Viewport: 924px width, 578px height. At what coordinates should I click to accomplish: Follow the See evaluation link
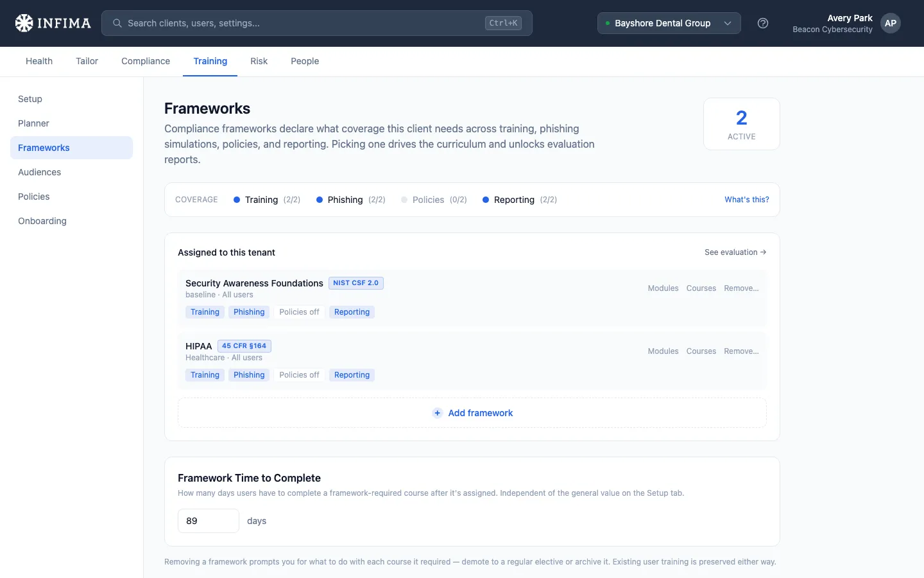pyautogui.click(x=735, y=252)
